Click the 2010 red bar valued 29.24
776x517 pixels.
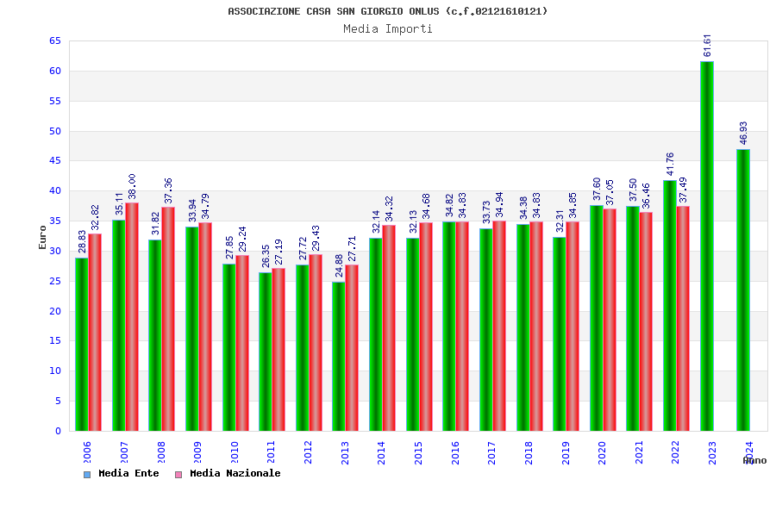coord(242,343)
